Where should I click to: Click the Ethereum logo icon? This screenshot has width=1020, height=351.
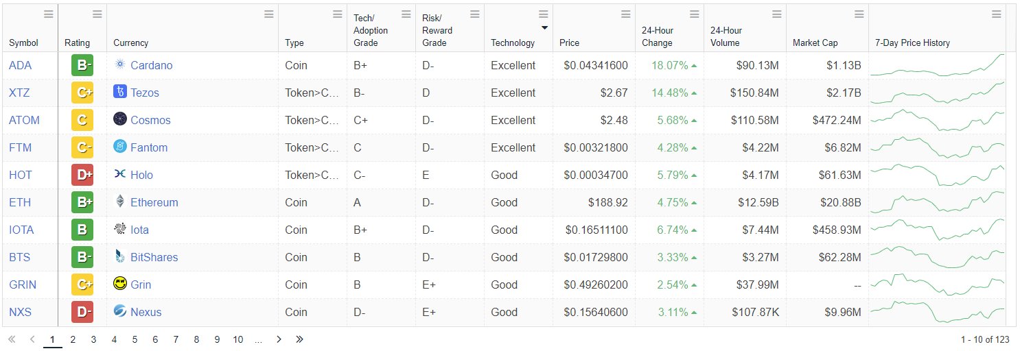point(120,202)
